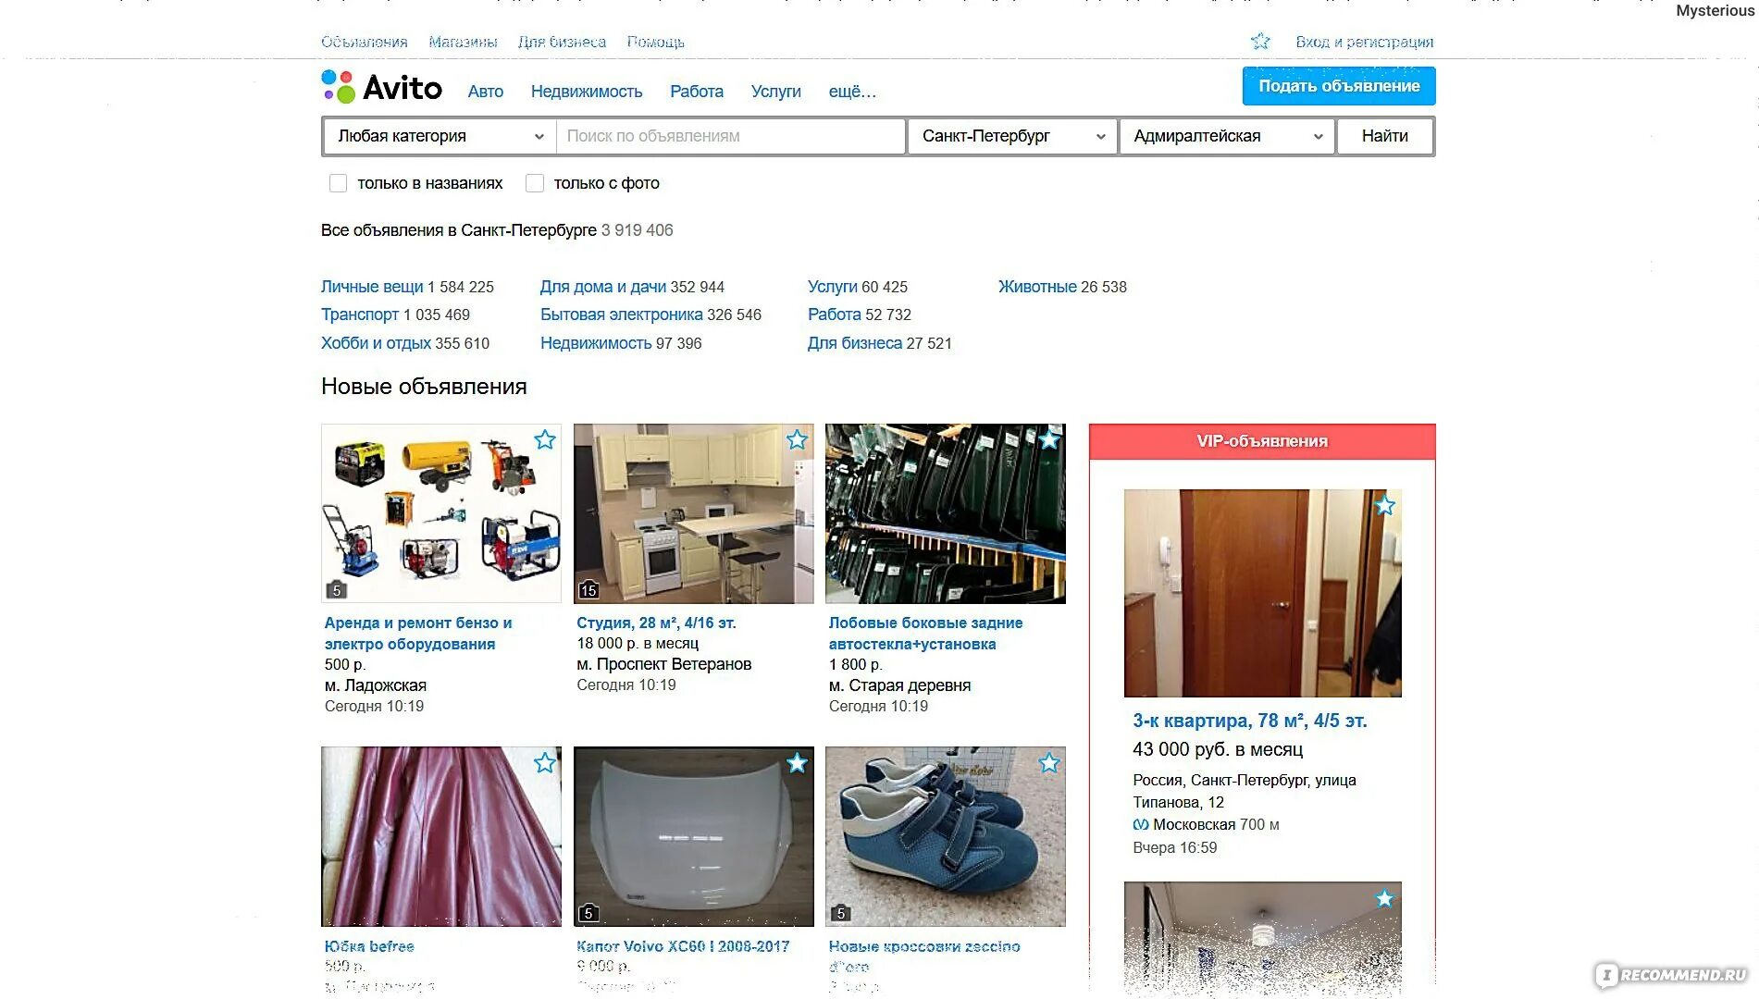Favorite the Юбка befree listing star

545,763
